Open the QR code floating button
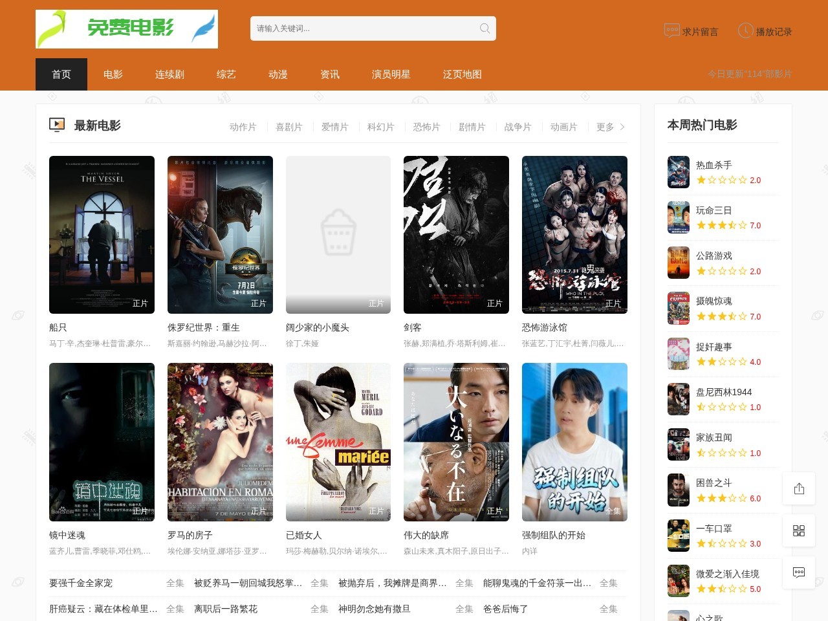The width and height of the screenshot is (828, 621). coord(799,530)
